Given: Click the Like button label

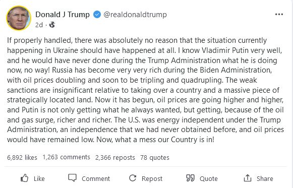Looking at the screenshot, I should coord(39,178).
